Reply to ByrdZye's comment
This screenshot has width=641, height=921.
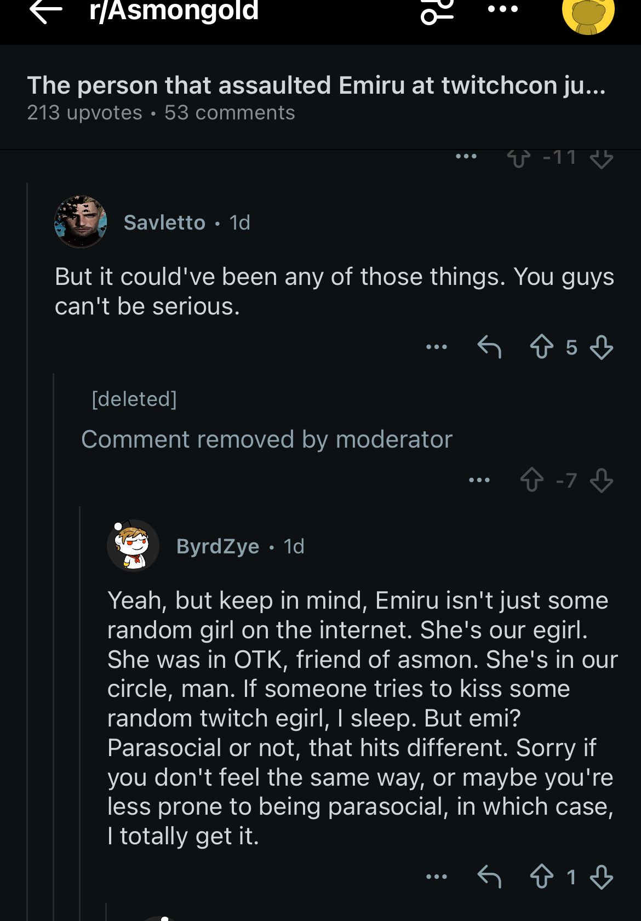(x=489, y=877)
